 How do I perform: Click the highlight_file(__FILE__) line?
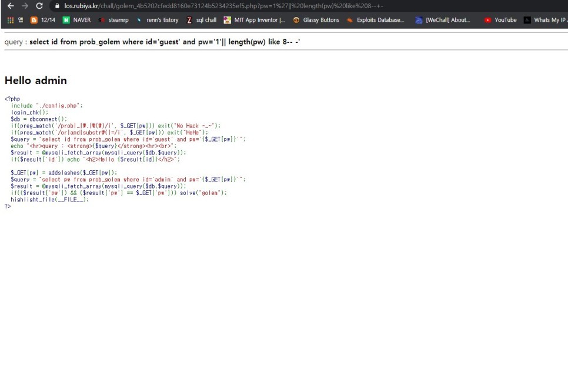point(49,200)
